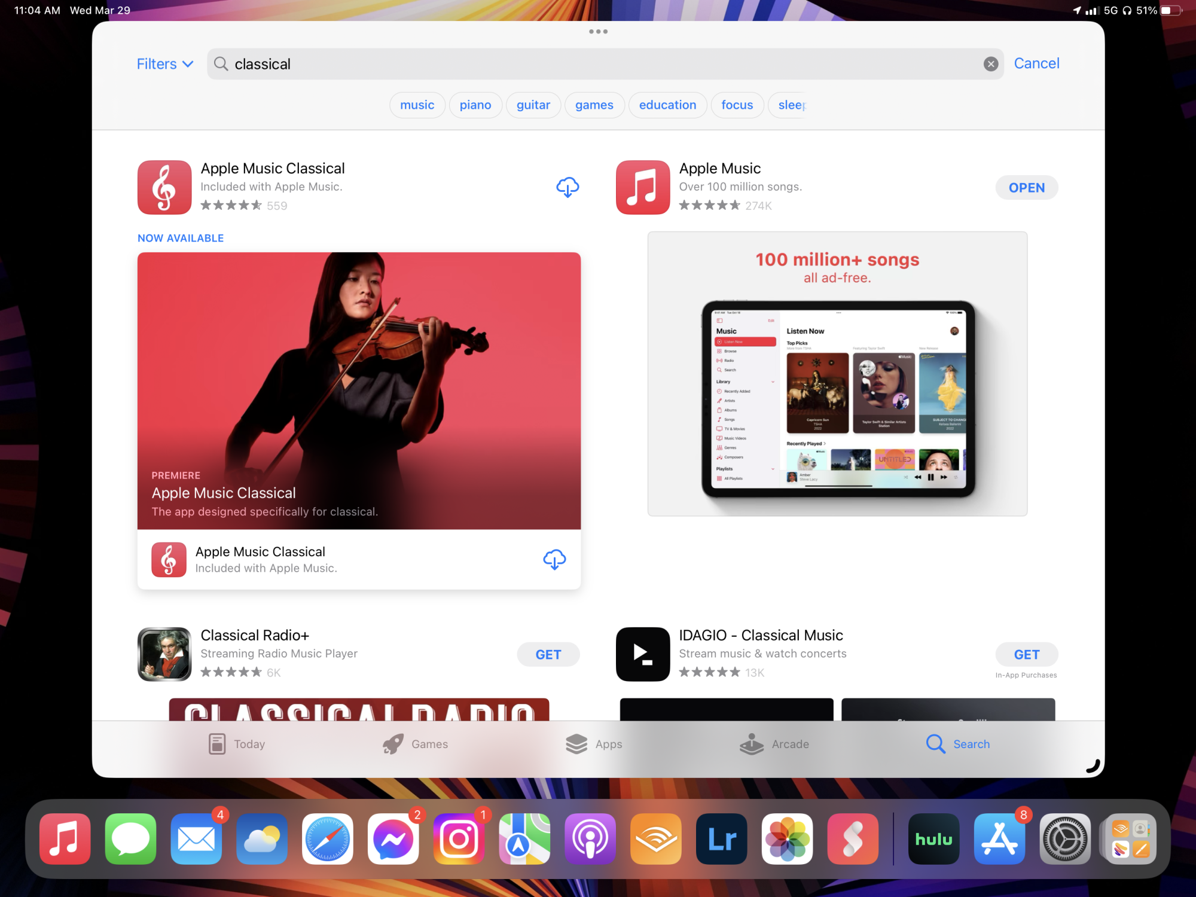Select the music suggestion chip
1196x897 pixels.
click(417, 105)
